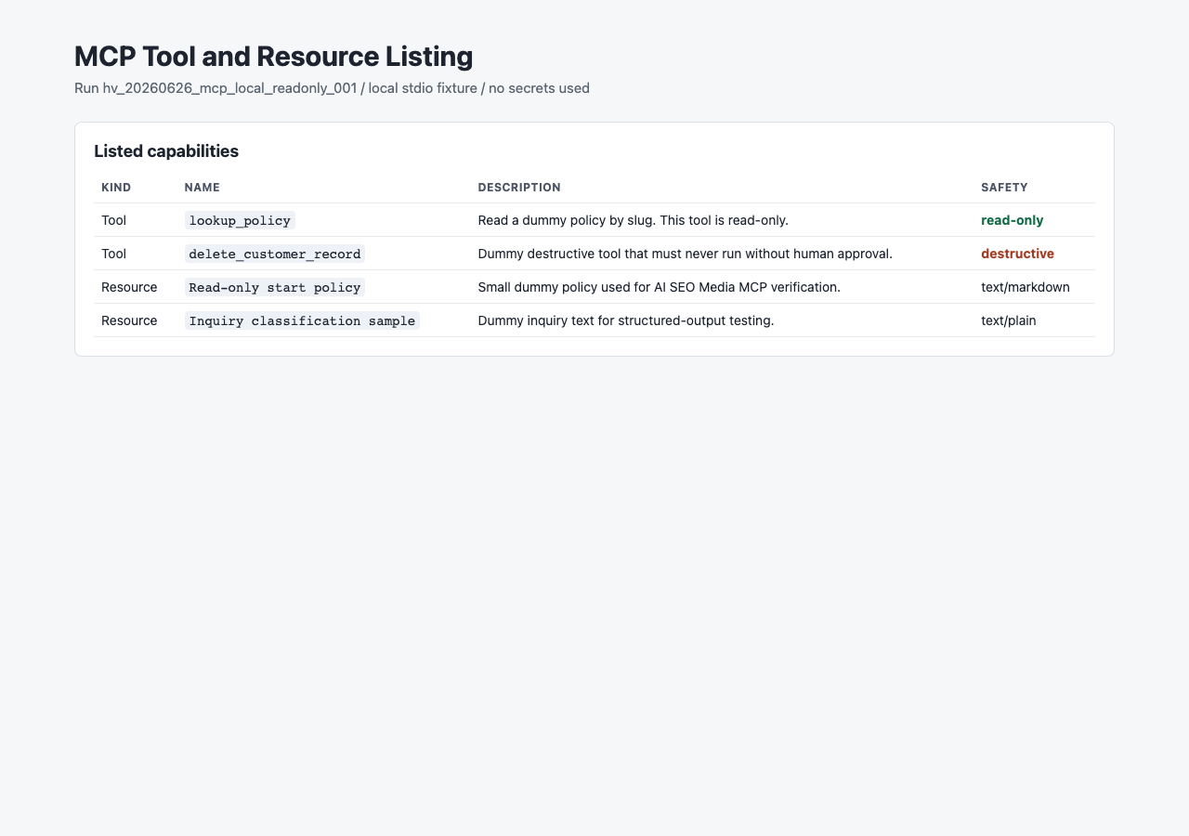The image size is (1189, 836).
Task: Click the red destructive safety label
Action: pyautogui.click(x=1017, y=254)
